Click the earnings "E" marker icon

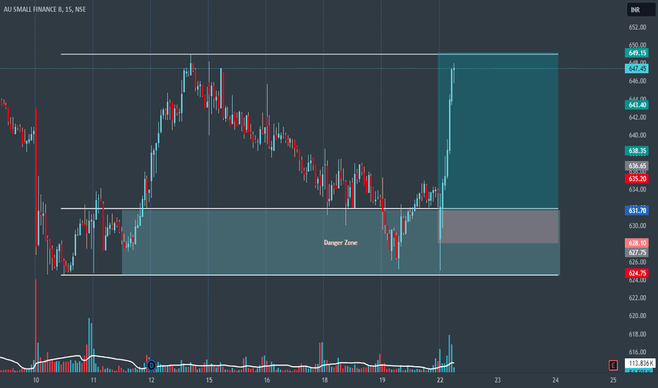point(613,365)
